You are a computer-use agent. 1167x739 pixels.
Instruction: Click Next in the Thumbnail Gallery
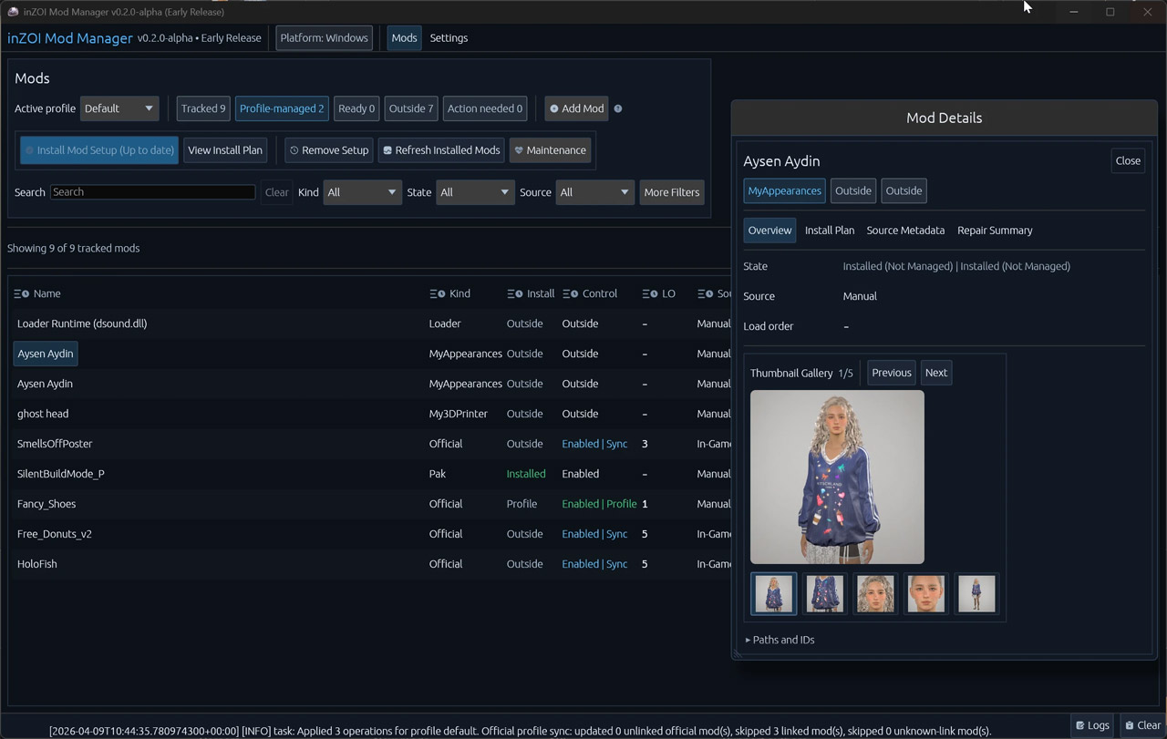935,373
